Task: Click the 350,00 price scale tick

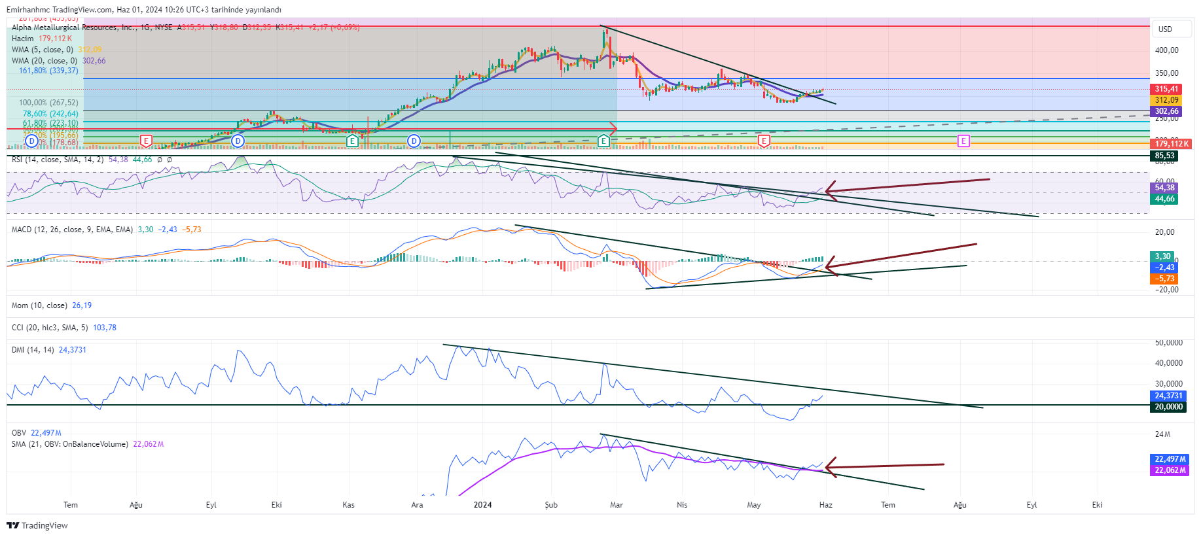Action: coord(1167,73)
